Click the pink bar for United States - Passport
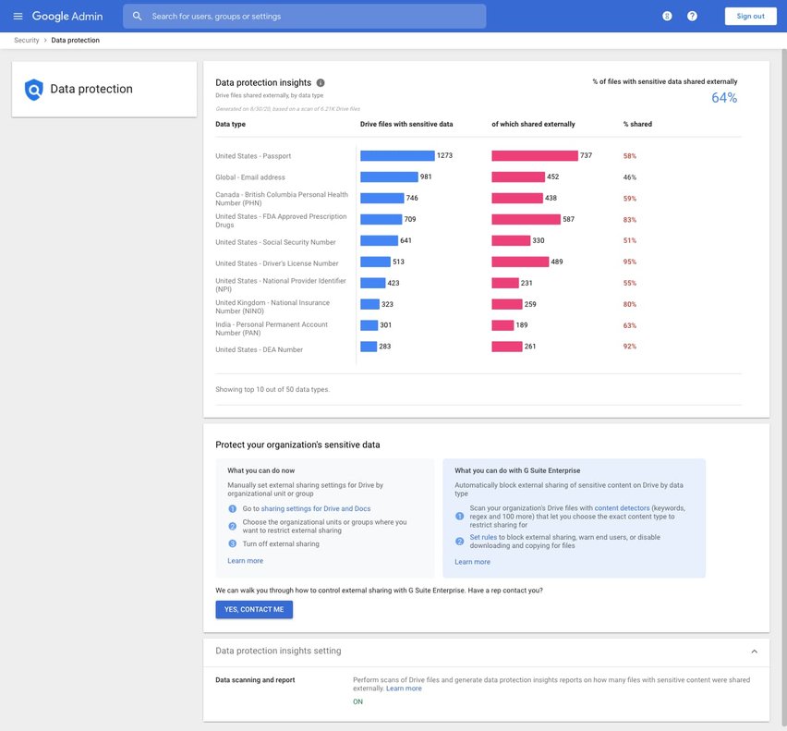The height and width of the screenshot is (731, 787). click(x=535, y=155)
